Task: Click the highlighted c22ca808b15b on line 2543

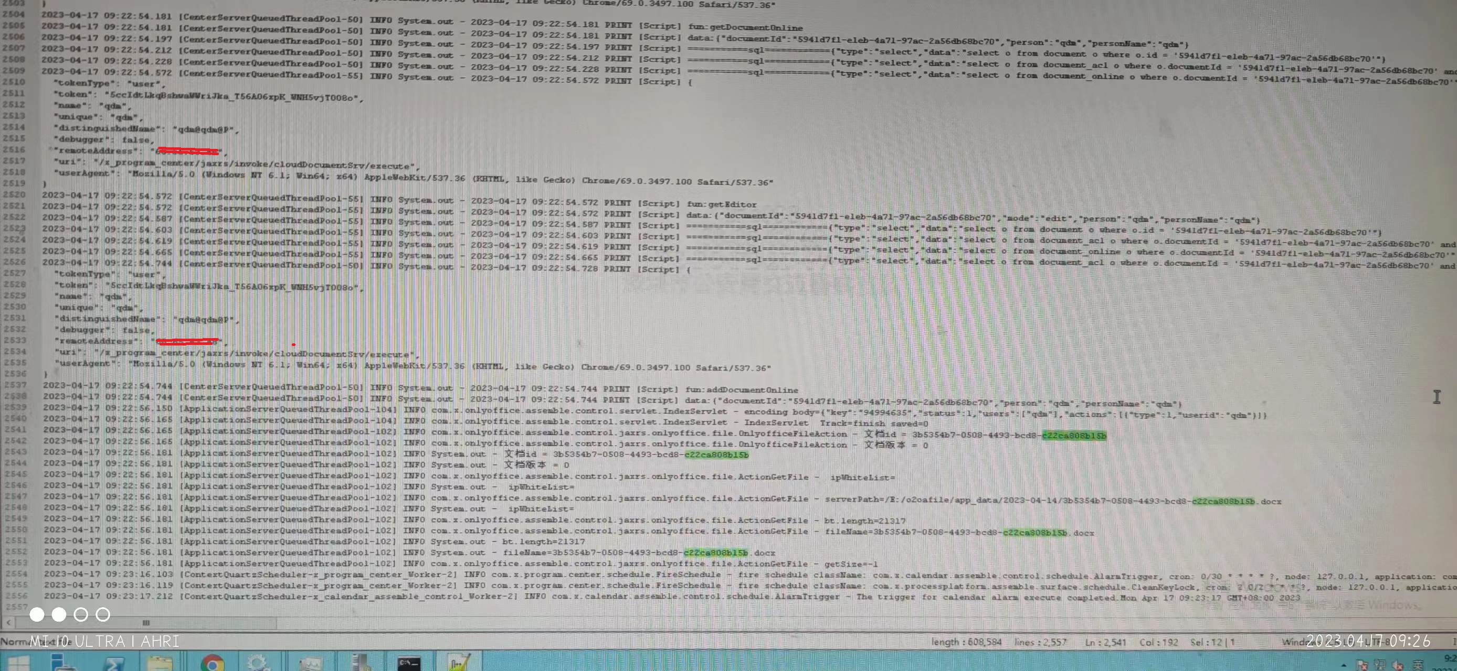Action: click(716, 454)
